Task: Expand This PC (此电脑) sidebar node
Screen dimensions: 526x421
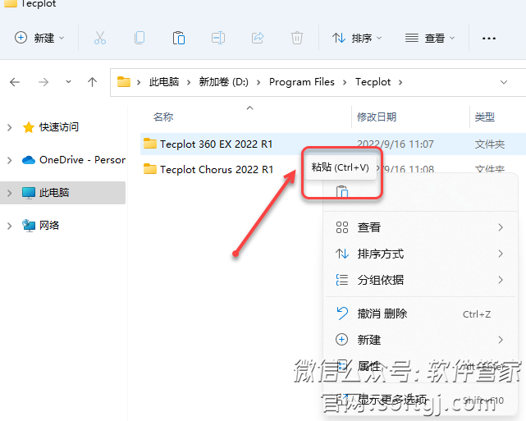Action: (9, 193)
